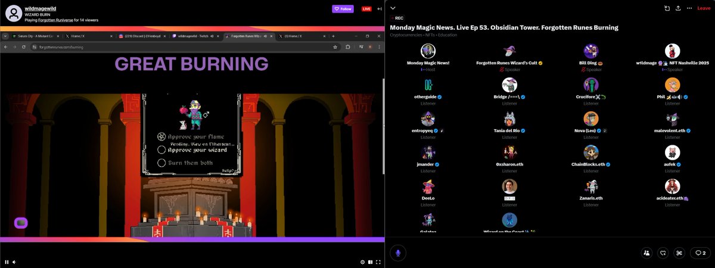Image resolution: width=715 pixels, height=268 pixels.
Task: Open Monday Magic News! host profile
Action: pyautogui.click(x=428, y=51)
